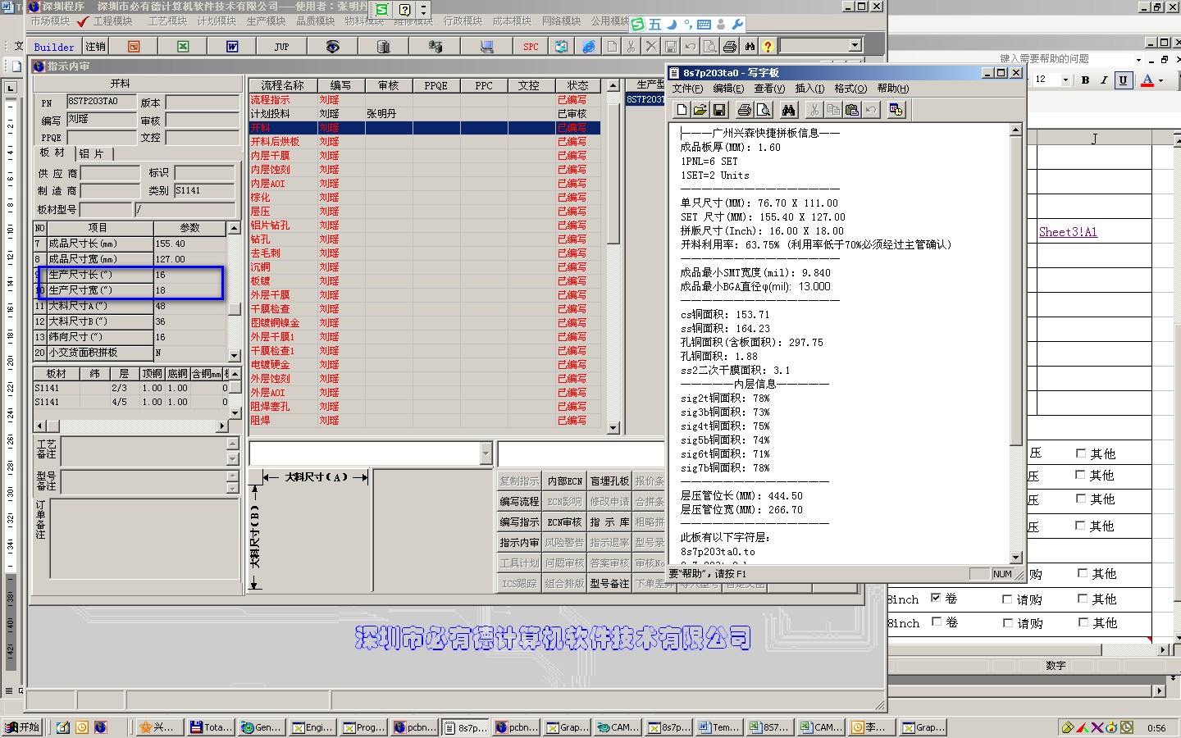Click the Engi... taskbar item
The height and width of the screenshot is (738, 1181).
pyautogui.click(x=312, y=727)
